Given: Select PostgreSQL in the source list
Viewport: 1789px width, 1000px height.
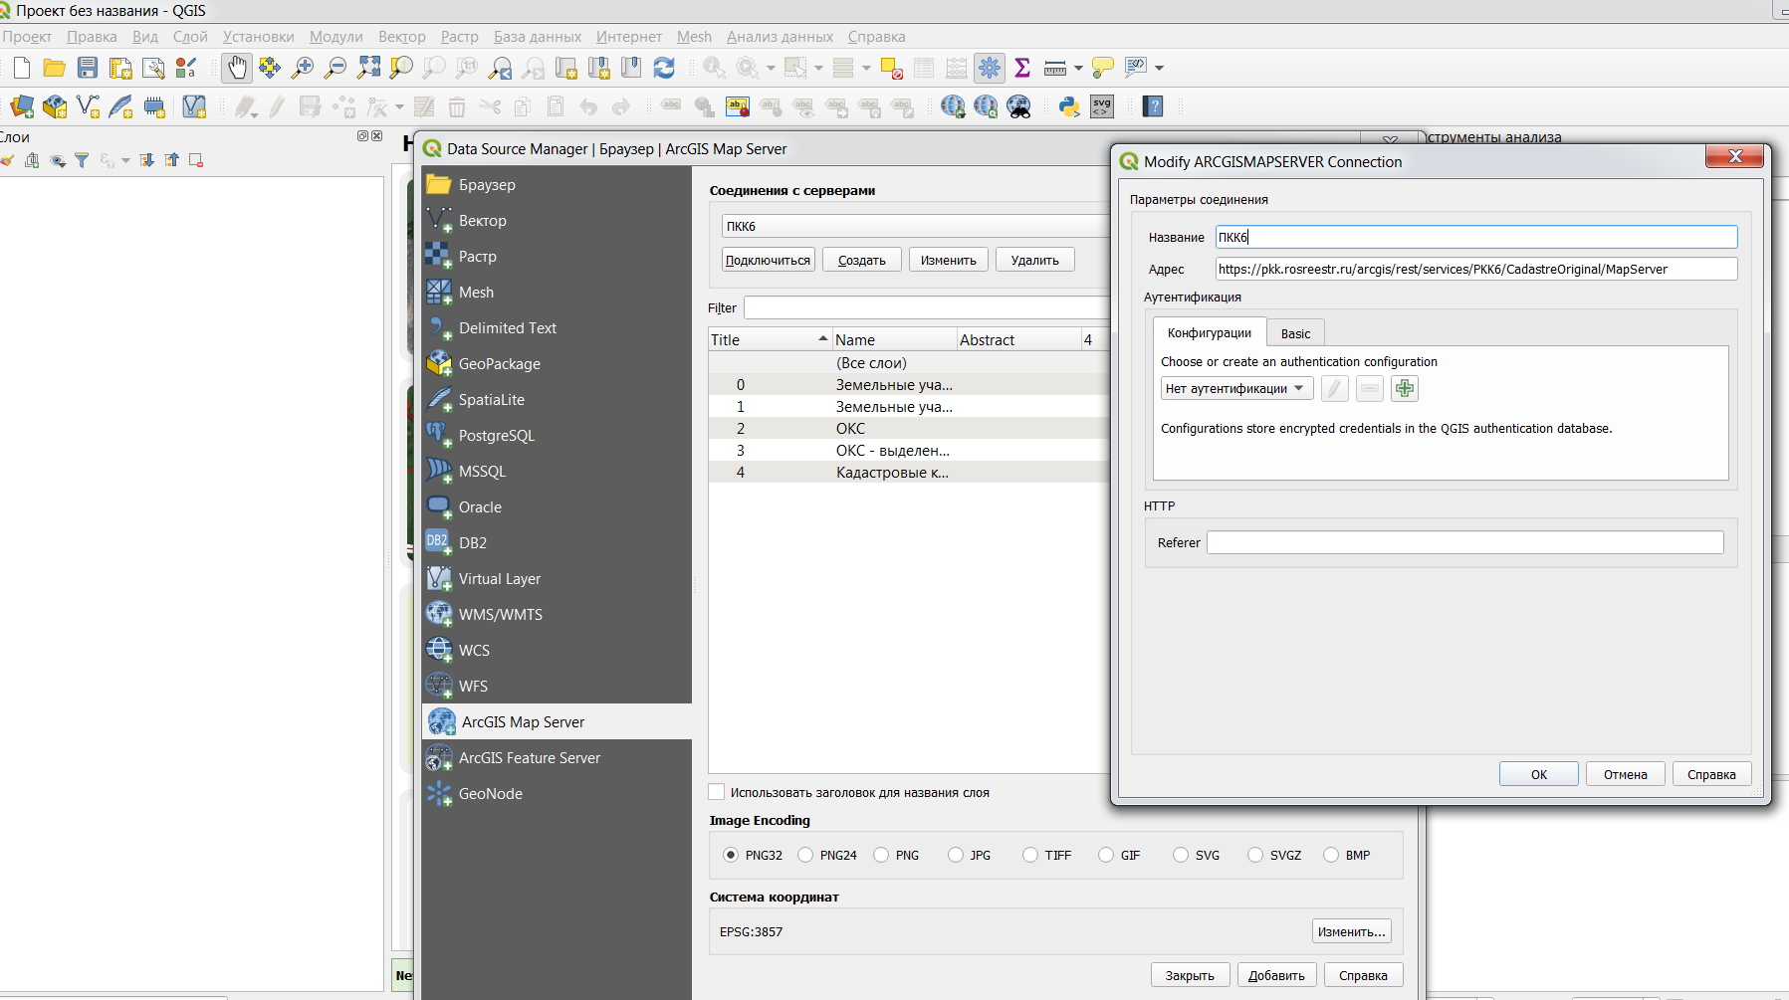Looking at the screenshot, I should click(496, 436).
